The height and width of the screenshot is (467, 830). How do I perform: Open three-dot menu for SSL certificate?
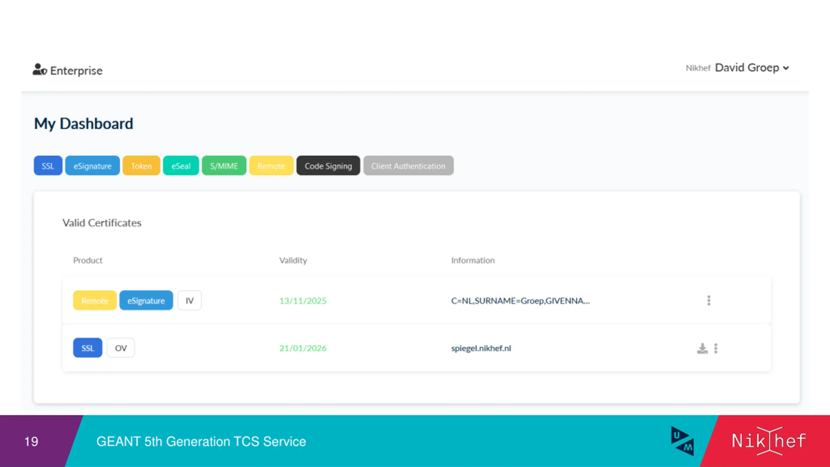pos(716,348)
